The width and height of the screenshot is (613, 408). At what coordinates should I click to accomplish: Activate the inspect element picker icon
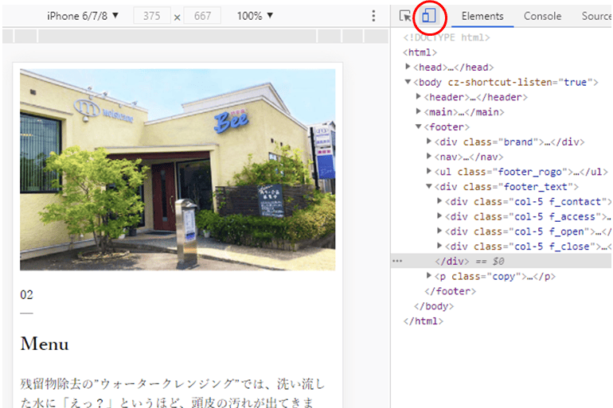click(x=405, y=16)
